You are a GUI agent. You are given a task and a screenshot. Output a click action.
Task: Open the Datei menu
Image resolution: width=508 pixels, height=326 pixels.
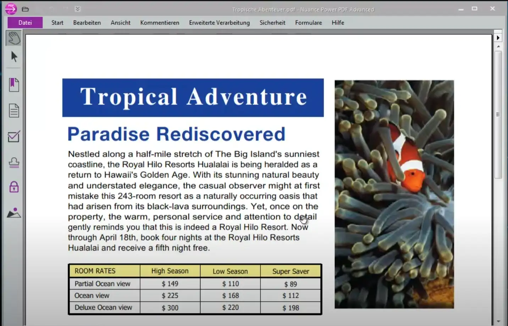[x=25, y=23]
